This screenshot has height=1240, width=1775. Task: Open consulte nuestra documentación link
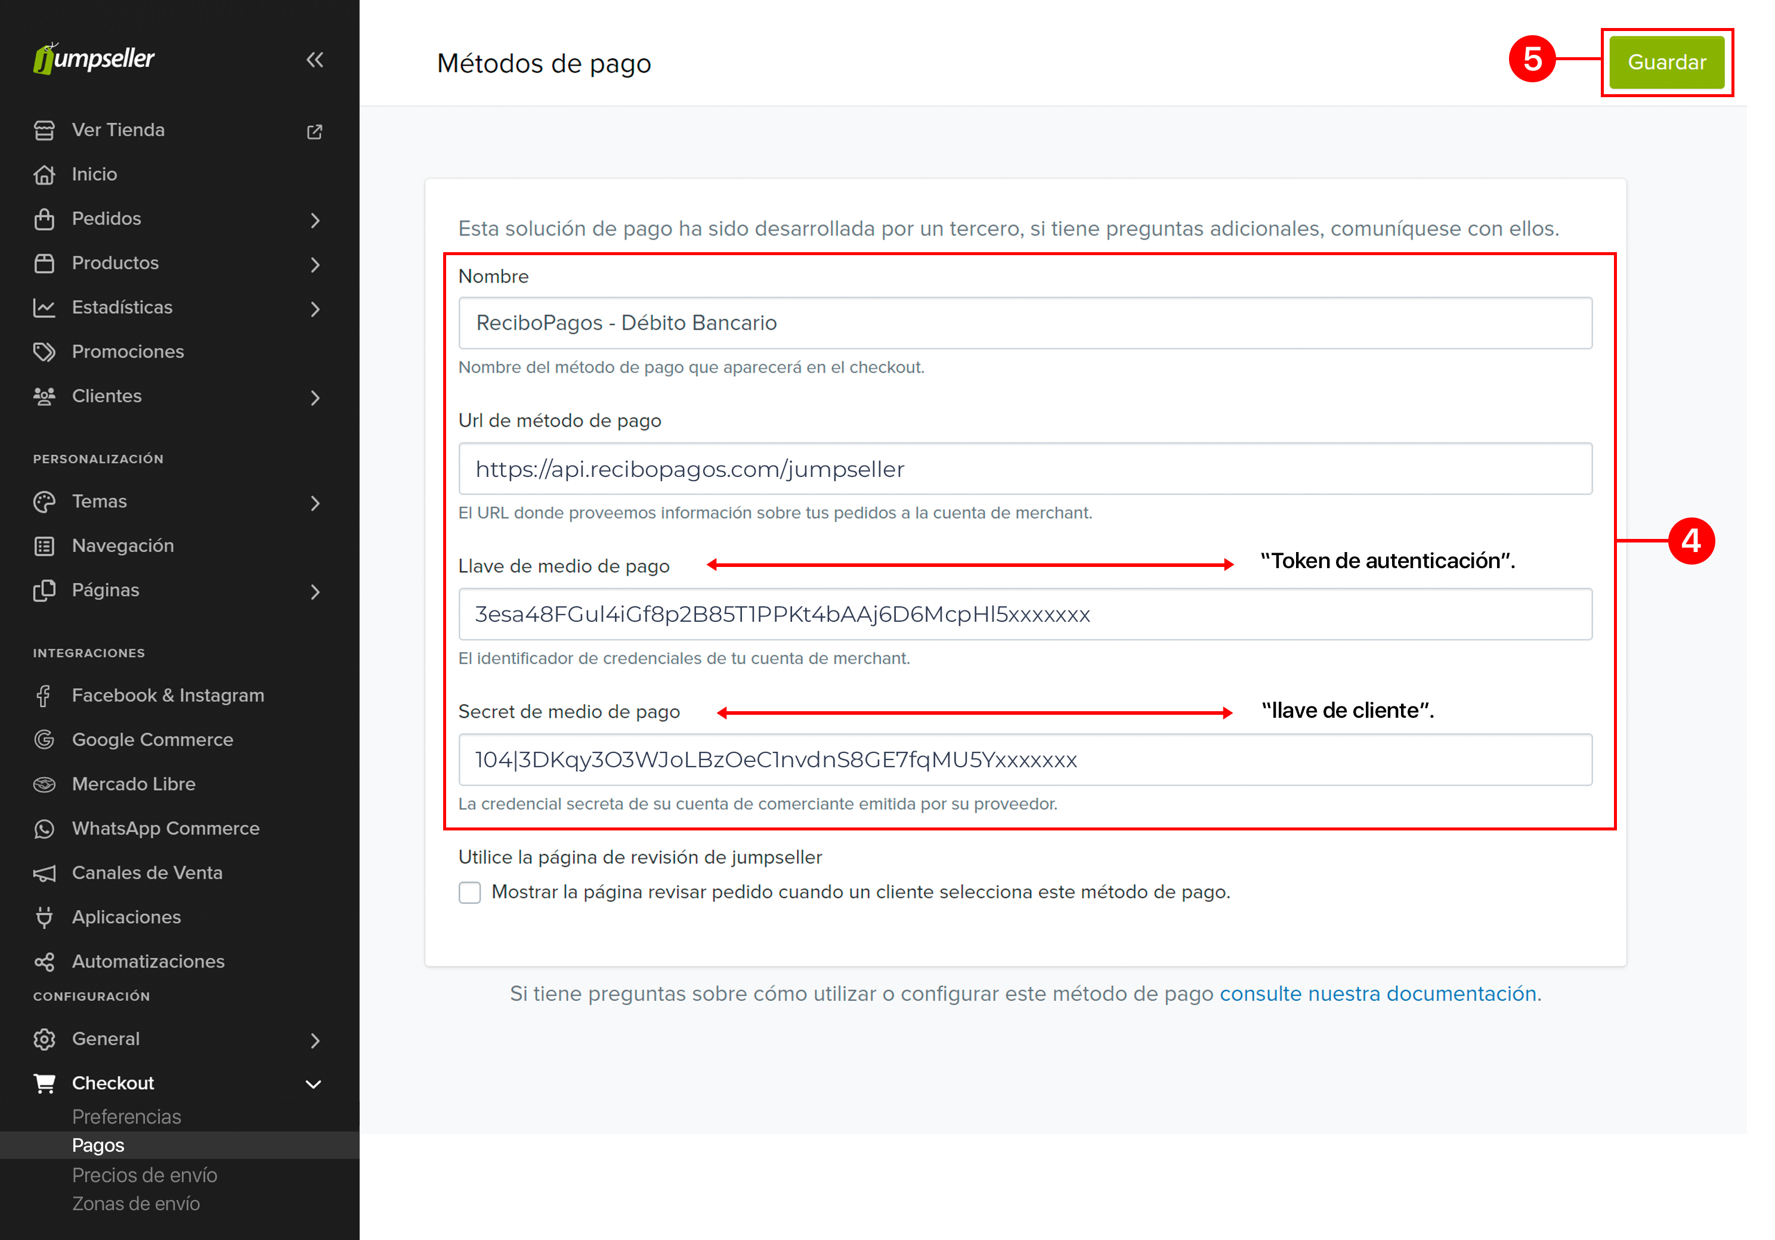(x=1378, y=994)
